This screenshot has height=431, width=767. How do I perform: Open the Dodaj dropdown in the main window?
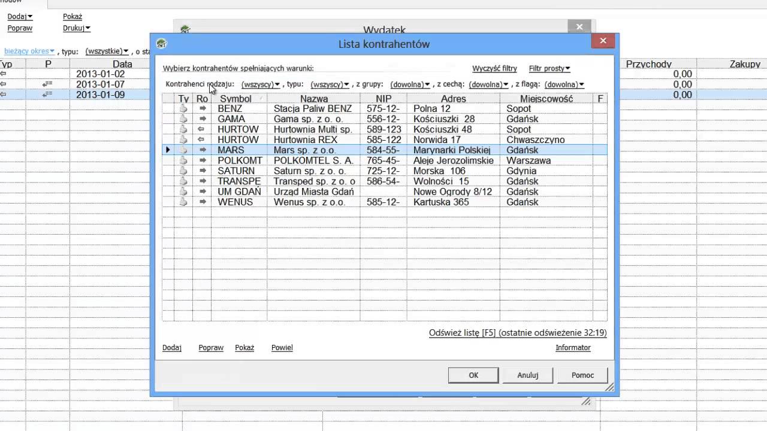click(x=20, y=17)
